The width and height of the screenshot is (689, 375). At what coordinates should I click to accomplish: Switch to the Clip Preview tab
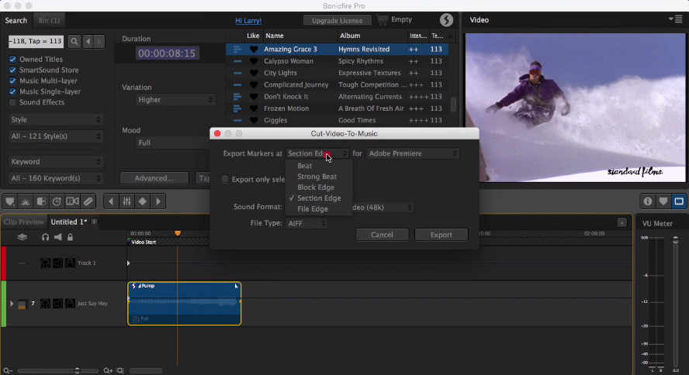point(24,222)
